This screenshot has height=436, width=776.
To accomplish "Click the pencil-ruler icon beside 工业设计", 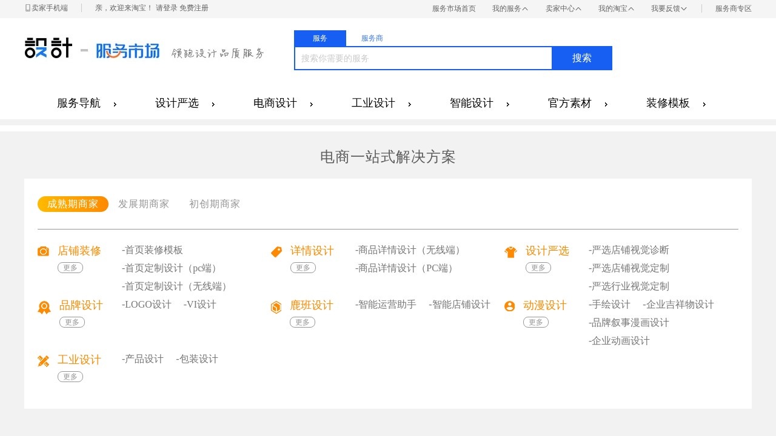I will [43, 361].
